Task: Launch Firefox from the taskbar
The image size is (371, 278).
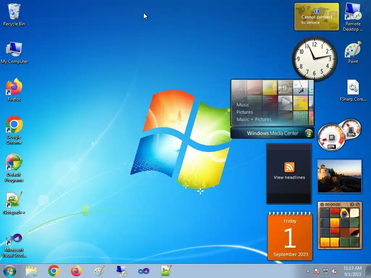Action: (x=76, y=271)
